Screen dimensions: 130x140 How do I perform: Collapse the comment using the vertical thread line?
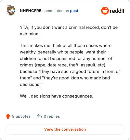coord(11,62)
